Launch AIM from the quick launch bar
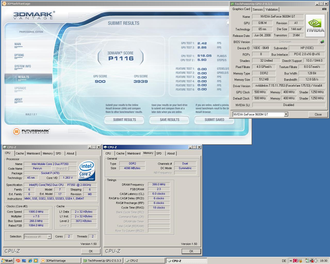 tap(18, 261)
